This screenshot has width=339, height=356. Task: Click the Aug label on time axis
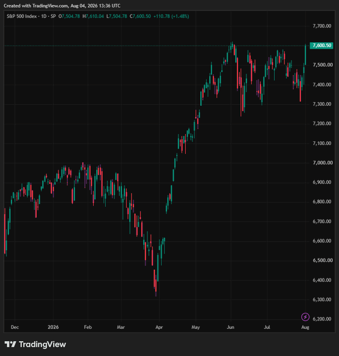(x=305, y=327)
